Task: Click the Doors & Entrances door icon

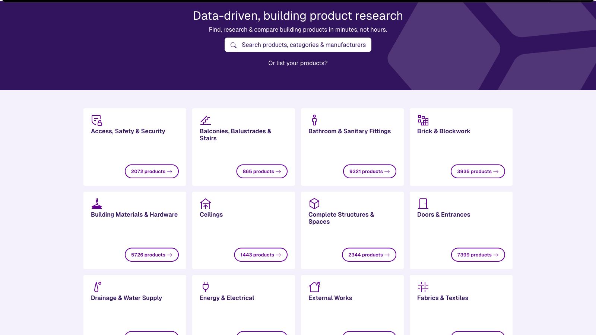Action: click(x=423, y=204)
